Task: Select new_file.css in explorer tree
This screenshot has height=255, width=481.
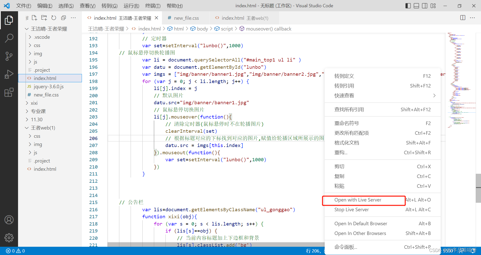Action: [x=50, y=95]
